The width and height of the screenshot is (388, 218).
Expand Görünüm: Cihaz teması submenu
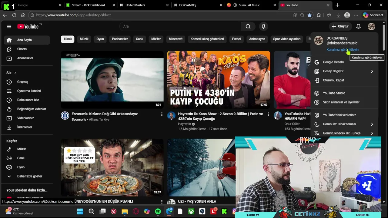372,124
